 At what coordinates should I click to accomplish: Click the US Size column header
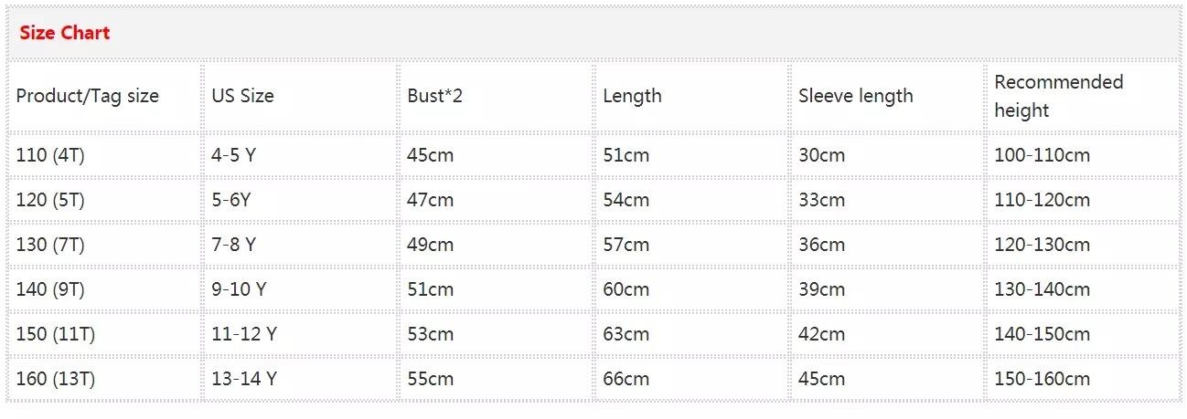pyautogui.click(x=242, y=96)
